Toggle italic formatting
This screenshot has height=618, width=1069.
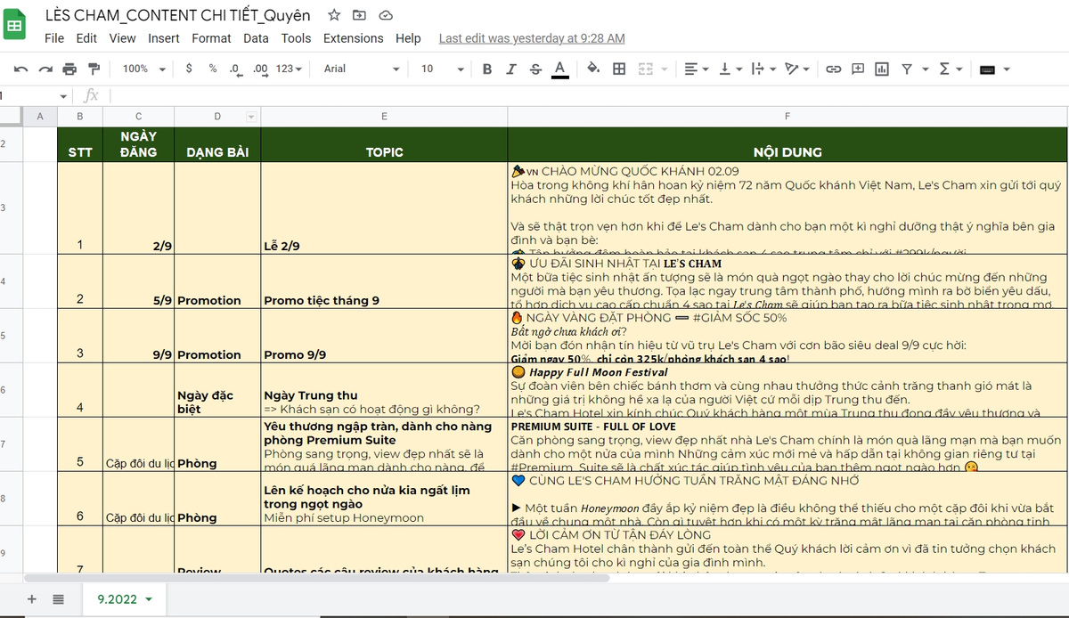pyautogui.click(x=511, y=69)
